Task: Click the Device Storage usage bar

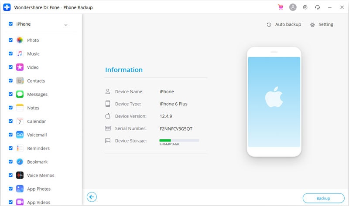Action: pyautogui.click(x=179, y=140)
